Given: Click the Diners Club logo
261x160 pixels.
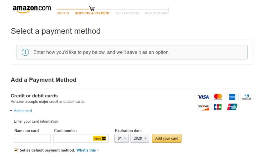Looking at the screenshot, I should [x=246, y=97].
